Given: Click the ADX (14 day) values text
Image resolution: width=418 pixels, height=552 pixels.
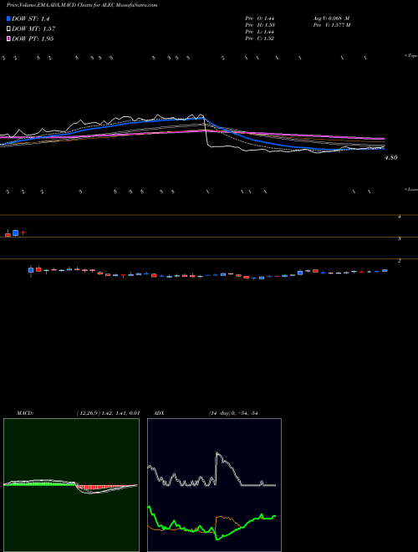Looking at the screenshot, I should (233, 413).
